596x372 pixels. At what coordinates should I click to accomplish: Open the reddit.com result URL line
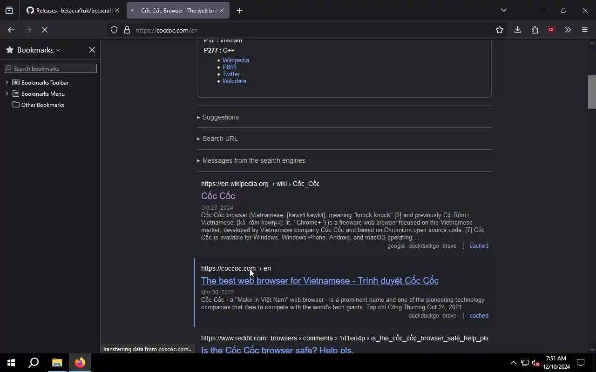[345, 338]
